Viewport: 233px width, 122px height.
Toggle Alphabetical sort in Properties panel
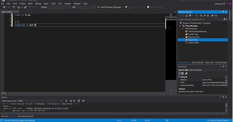183,73
